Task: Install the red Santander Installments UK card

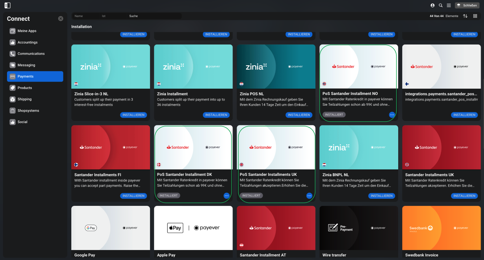Action: tap(464, 196)
